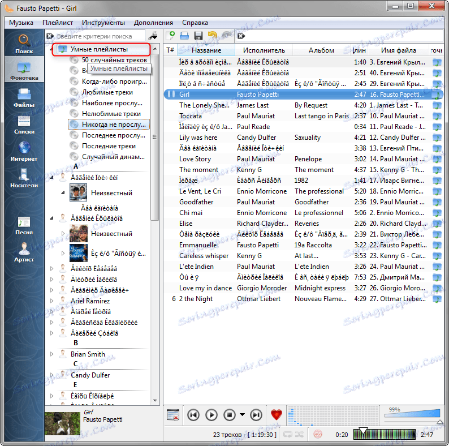The image size is (449, 446).
Task: Select the 50 случайных треков smart playlist
Action: point(114,60)
